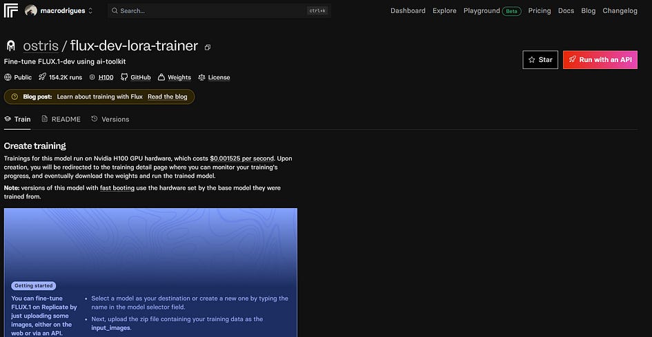Click the 154.2K runs text
Image resolution: width=652 pixels, height=337 pixels.
coord(66,77)
